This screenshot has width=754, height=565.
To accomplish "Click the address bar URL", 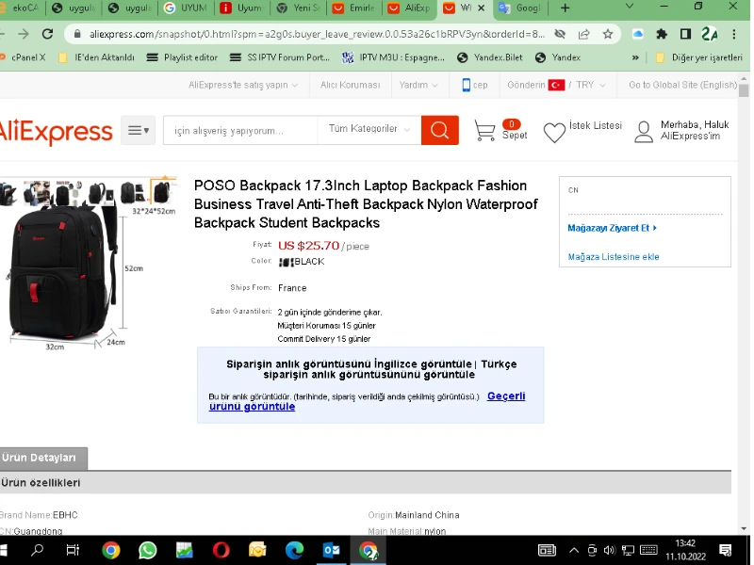I will point(317,34).
